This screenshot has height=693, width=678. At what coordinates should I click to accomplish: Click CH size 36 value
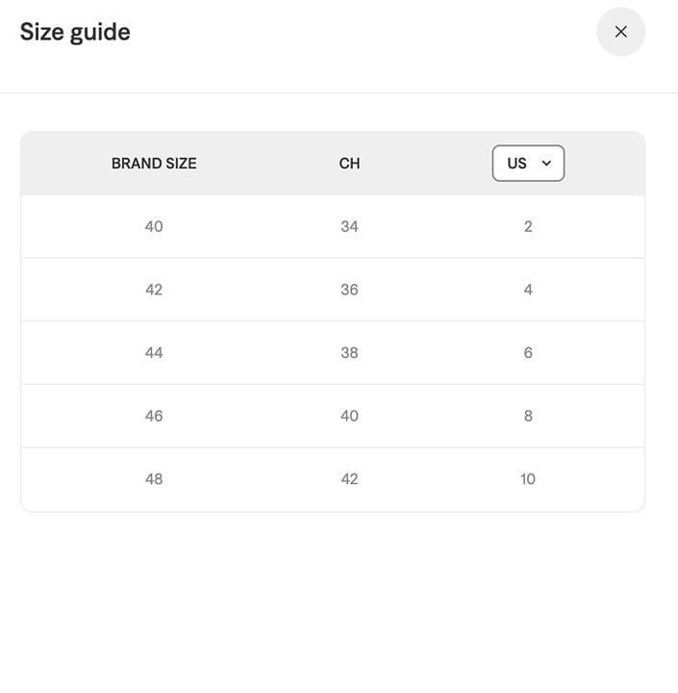[349, 290]
